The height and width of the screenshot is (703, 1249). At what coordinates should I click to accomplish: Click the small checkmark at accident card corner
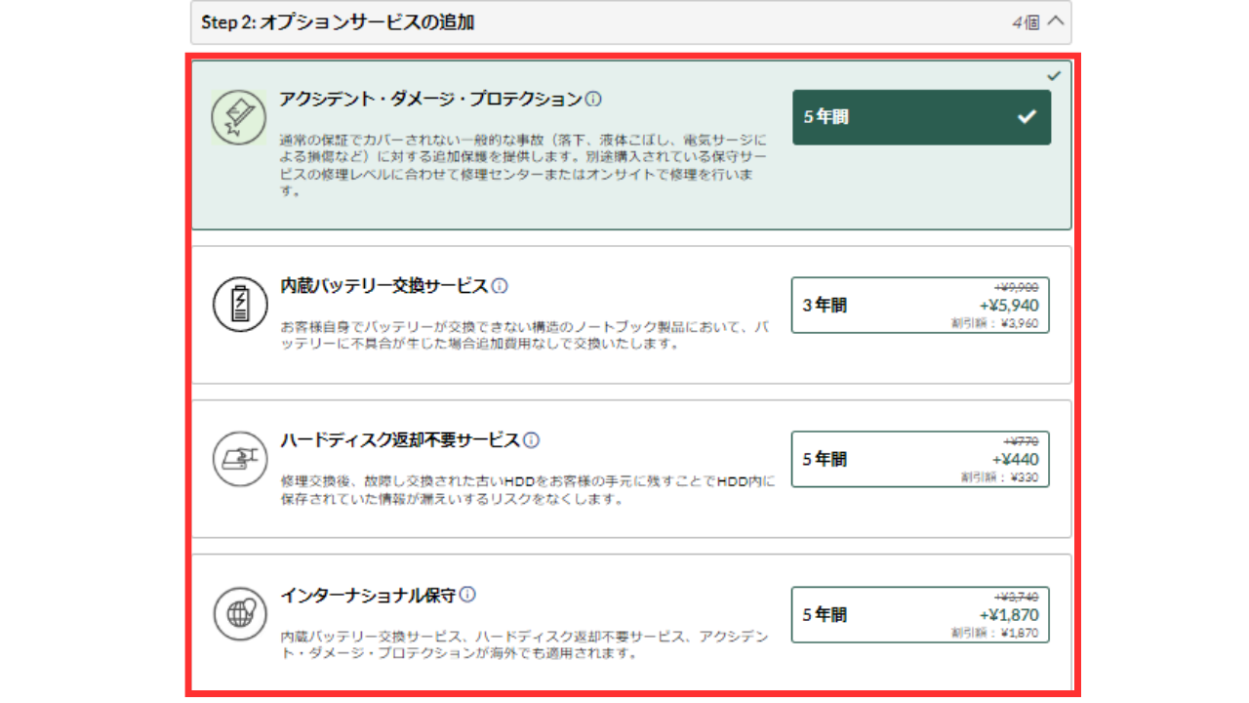coord(1054,75)
